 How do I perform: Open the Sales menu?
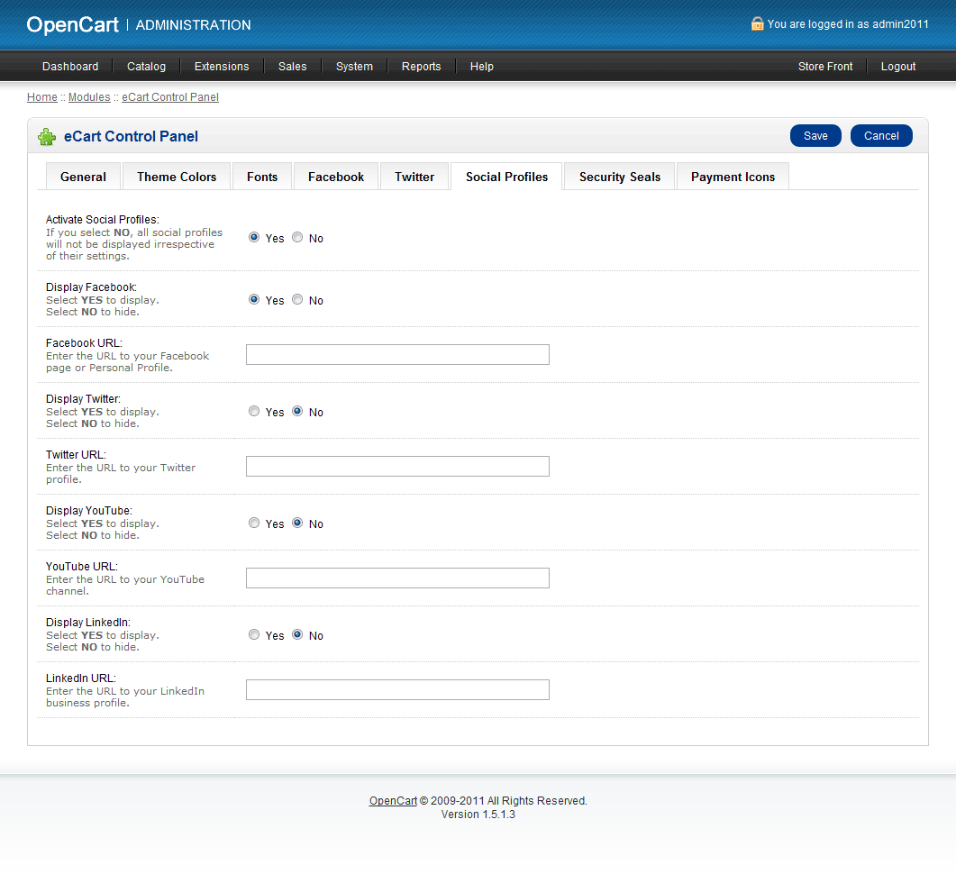click(293, 67)
